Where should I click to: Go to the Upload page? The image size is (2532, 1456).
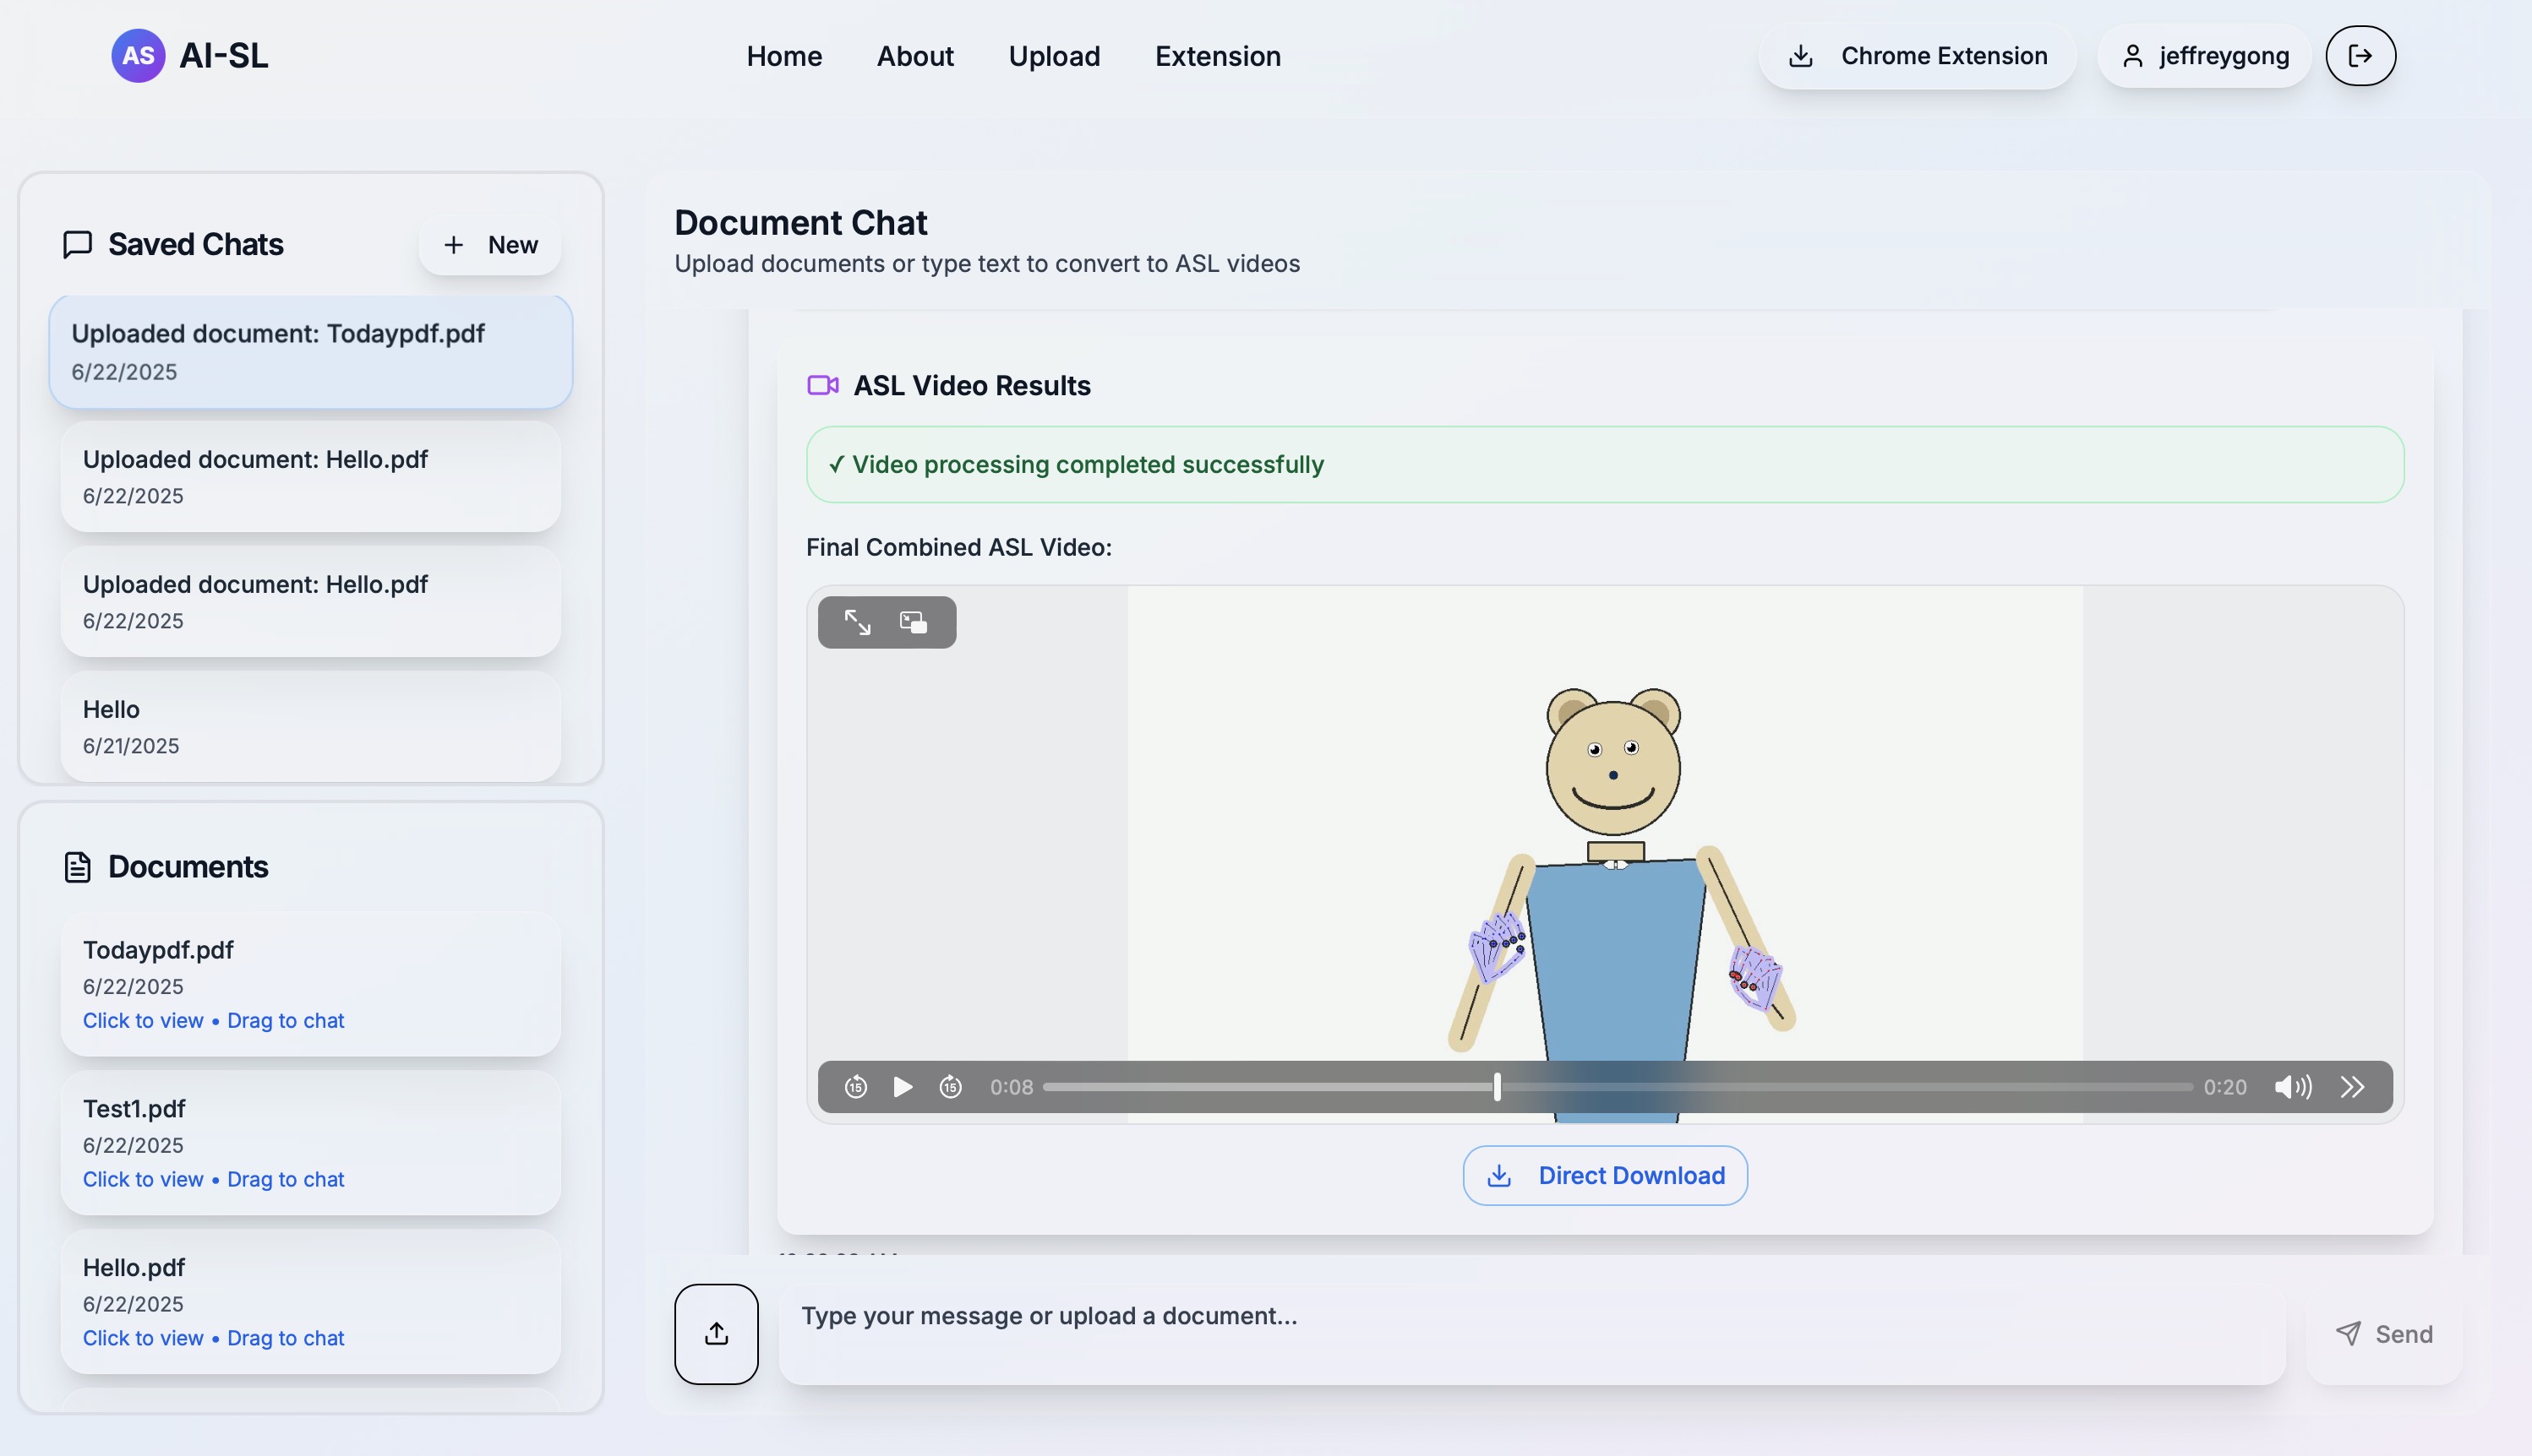1053,56
